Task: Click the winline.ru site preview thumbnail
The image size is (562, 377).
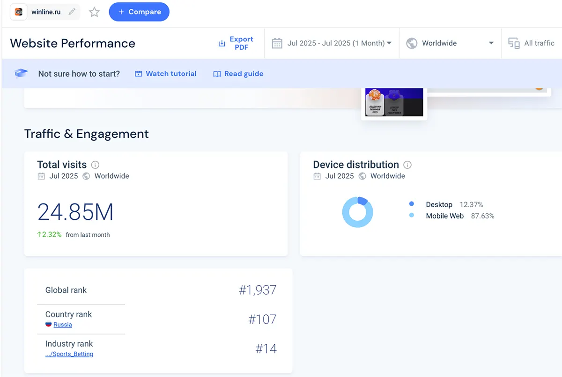Action: pyautogui.click(x=394, y=102)
